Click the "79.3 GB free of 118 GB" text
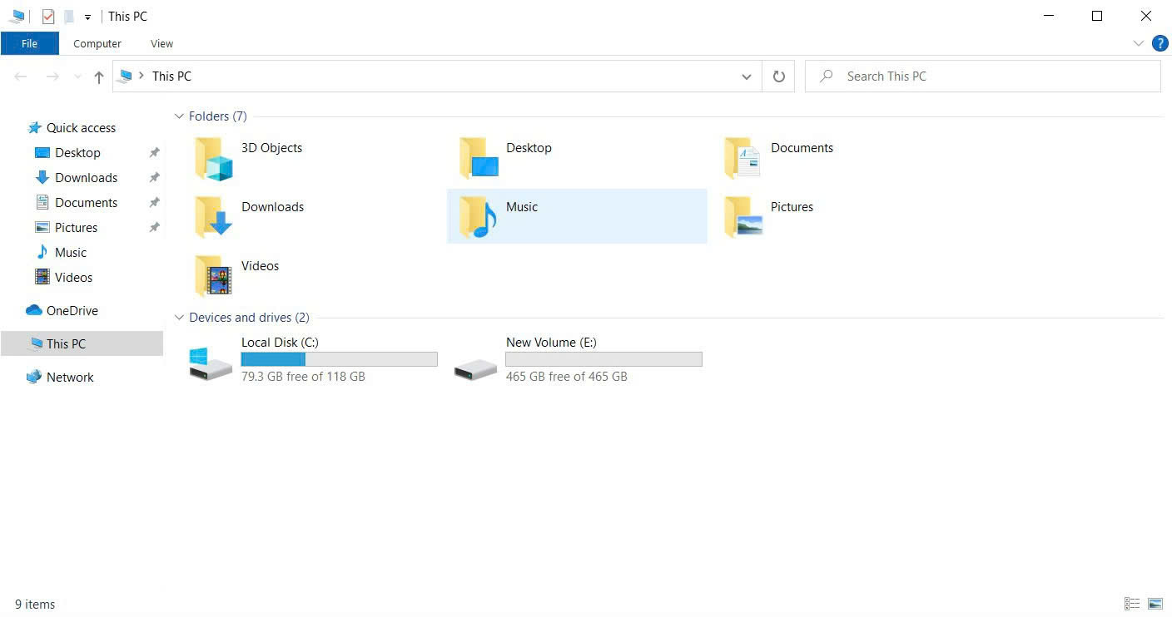Image resolution: width=1172 pixels, height=617 pixels. [x=303, y=377]
